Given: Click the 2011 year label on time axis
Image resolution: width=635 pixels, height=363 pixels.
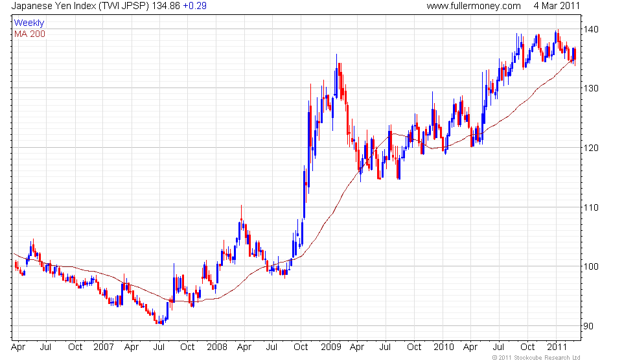Looking at the screenshot, I should [x=557, y=347].
